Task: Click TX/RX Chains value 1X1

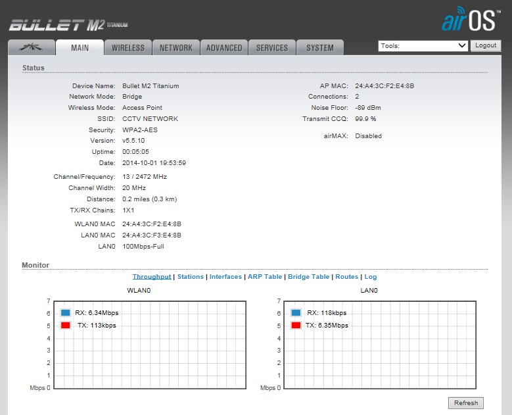Action: click(128, 210)
